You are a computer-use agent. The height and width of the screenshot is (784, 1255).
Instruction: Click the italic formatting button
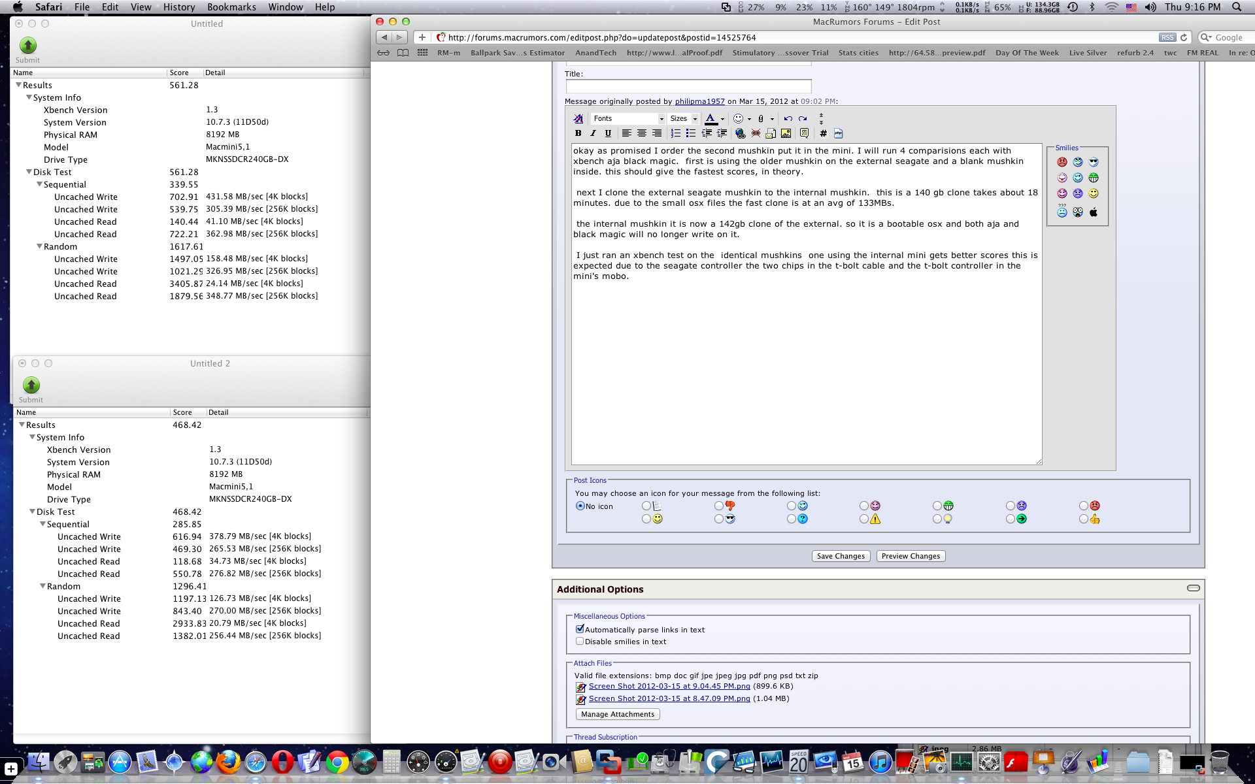(593, 133)
